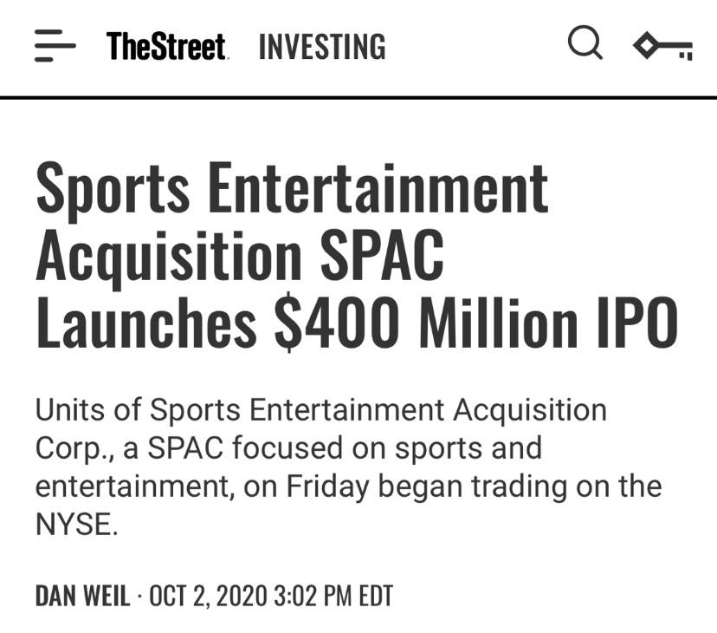Tap the top navigation bar

point(358,45)
